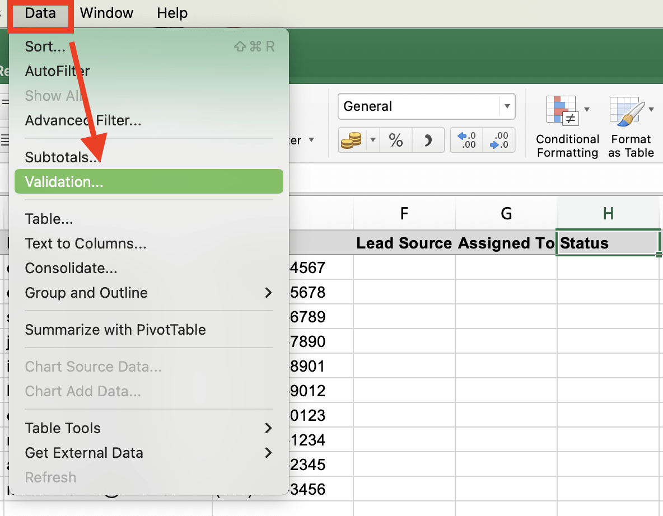Open Conditional Formatting dropdown arrow
This screenshot has width=663, height=516.
coord(587,110)
